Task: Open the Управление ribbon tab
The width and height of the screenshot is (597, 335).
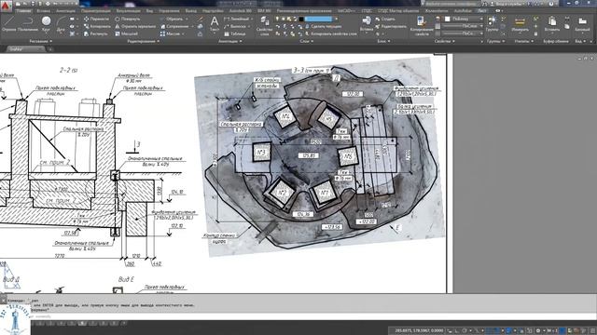Action: tap(169, 11)
